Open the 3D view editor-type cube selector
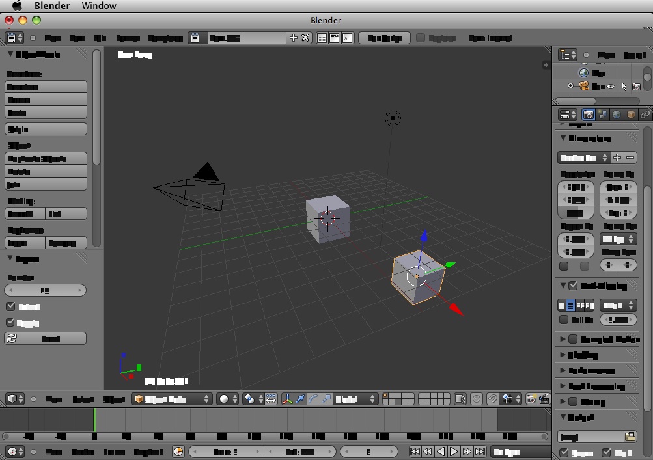This screenshot has width=653, height=460. (16, 399)
